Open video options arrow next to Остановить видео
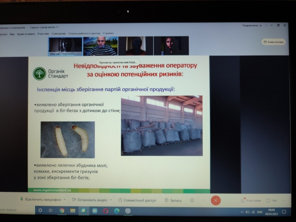Viewport: 296px width, 222px height. coord(111,200)
